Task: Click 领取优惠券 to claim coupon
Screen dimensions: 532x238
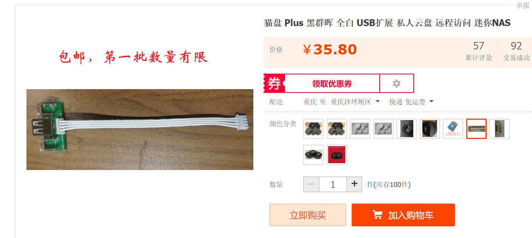Action: pyautogui.click(x=332, y=83)
